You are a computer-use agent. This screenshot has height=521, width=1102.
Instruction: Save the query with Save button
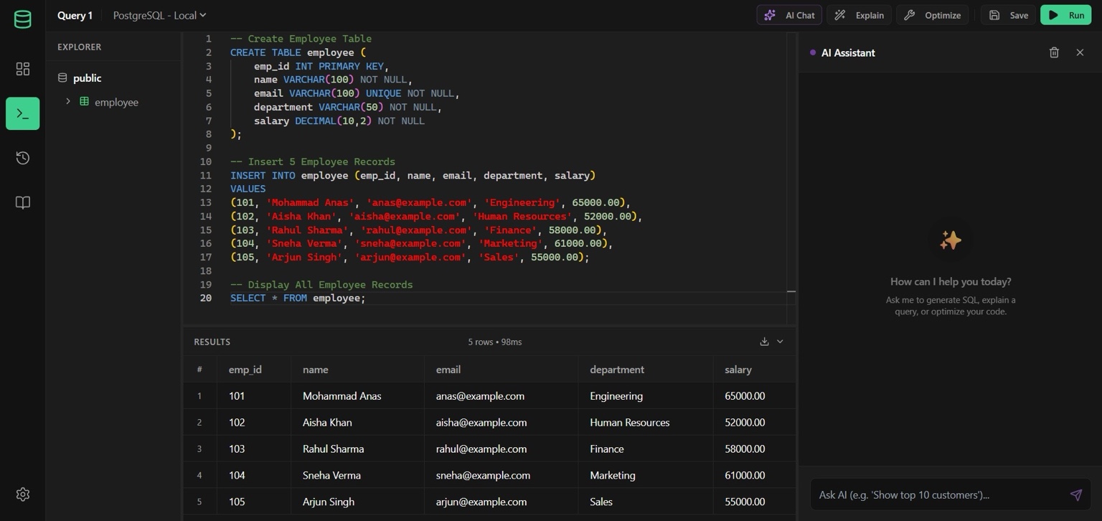point(1009,15)
